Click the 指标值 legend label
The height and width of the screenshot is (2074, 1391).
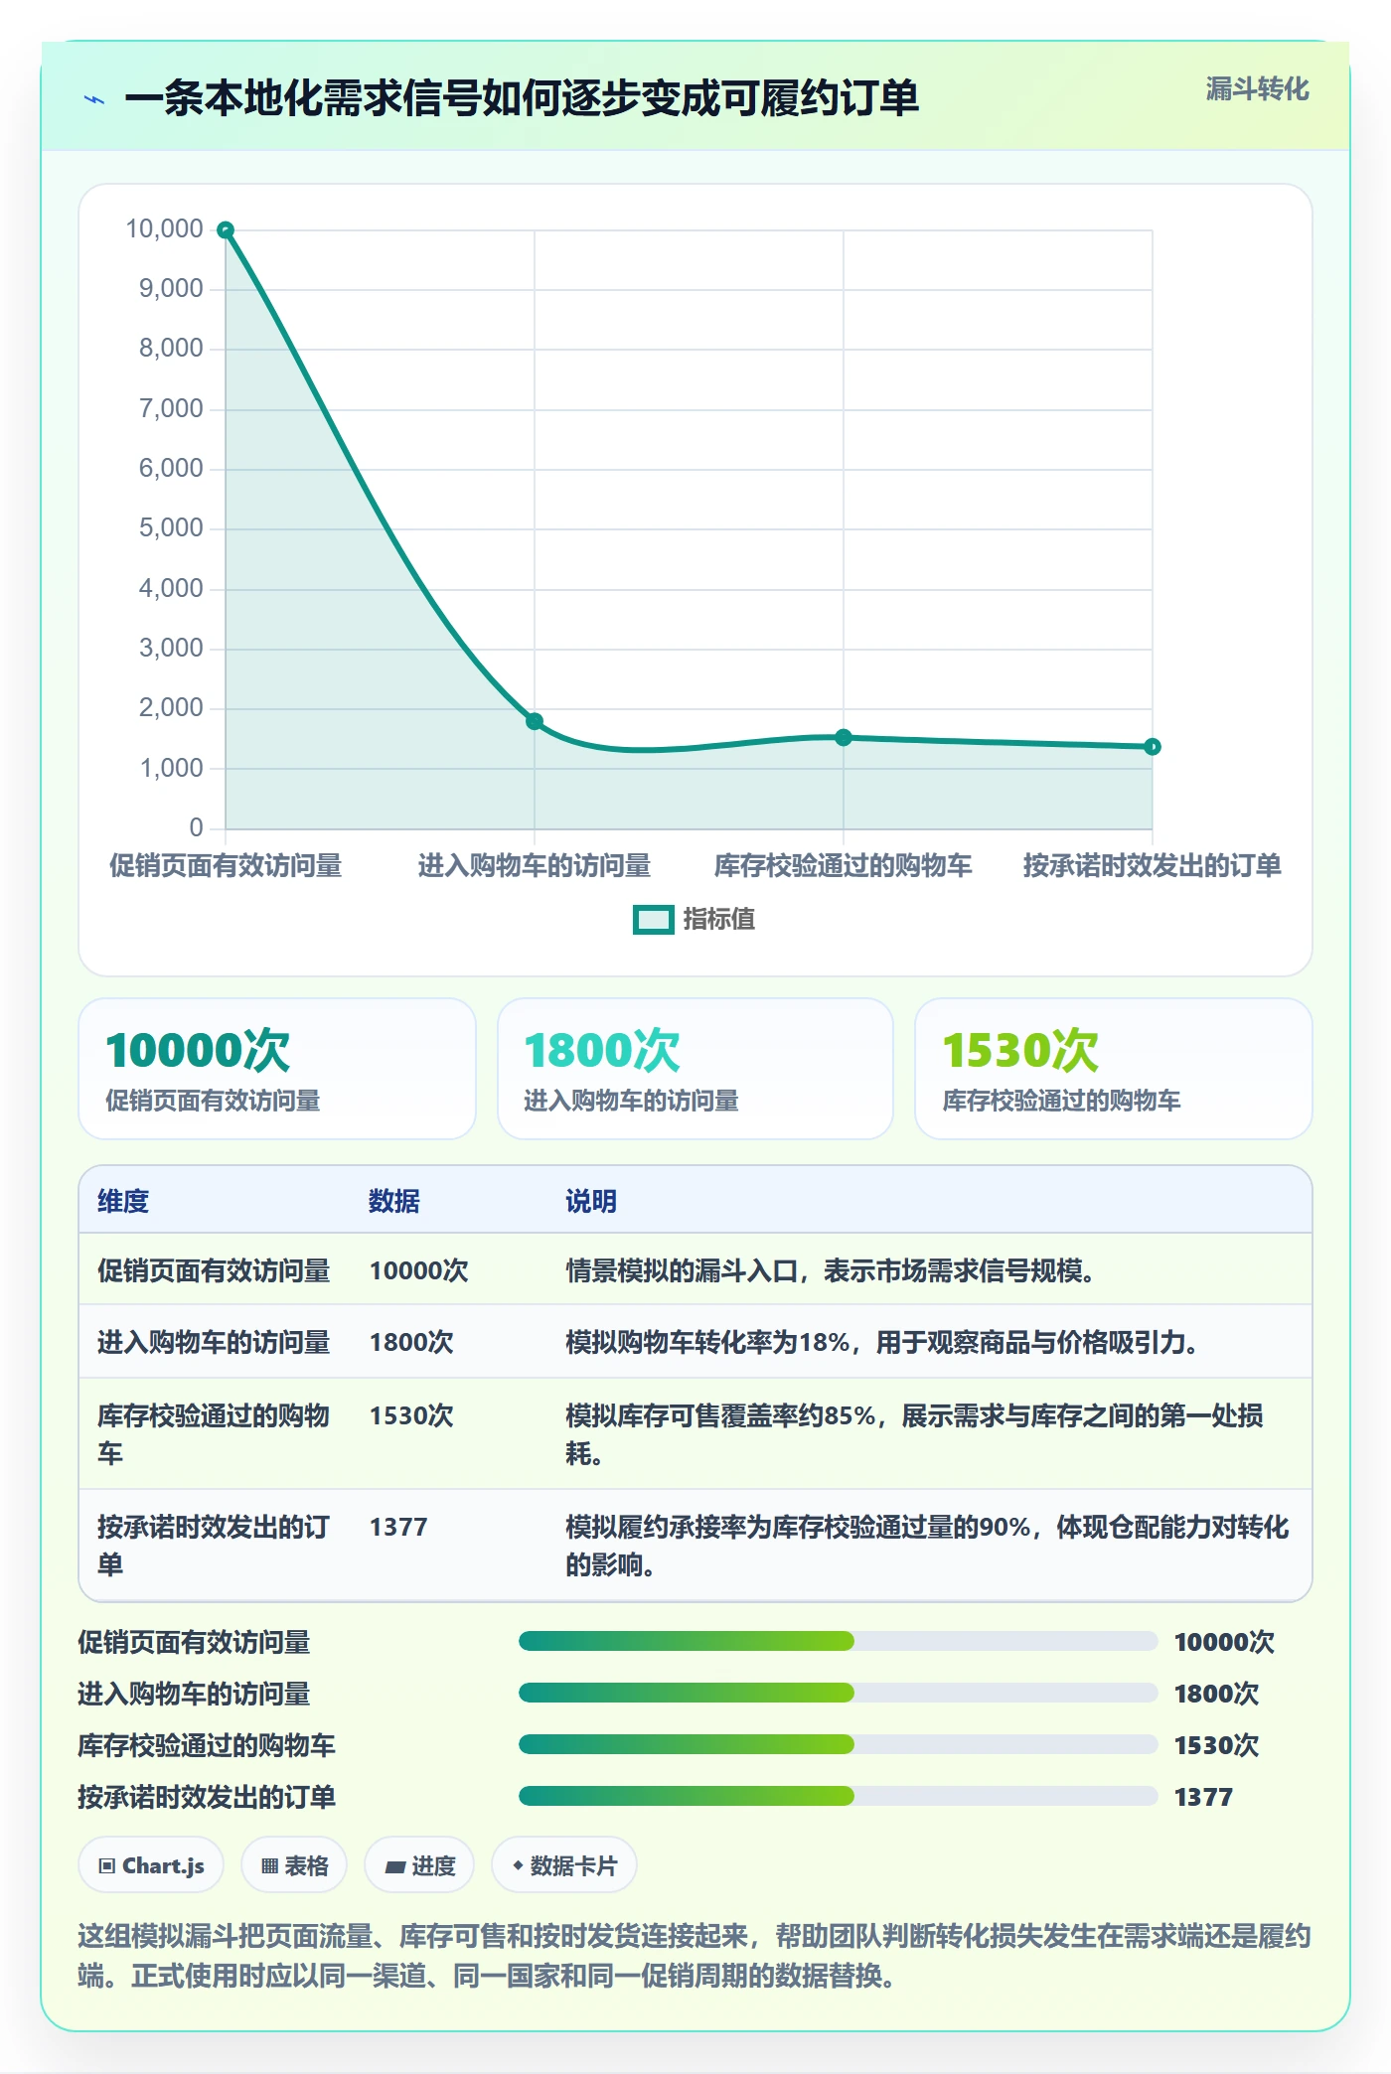coord(719,920)
